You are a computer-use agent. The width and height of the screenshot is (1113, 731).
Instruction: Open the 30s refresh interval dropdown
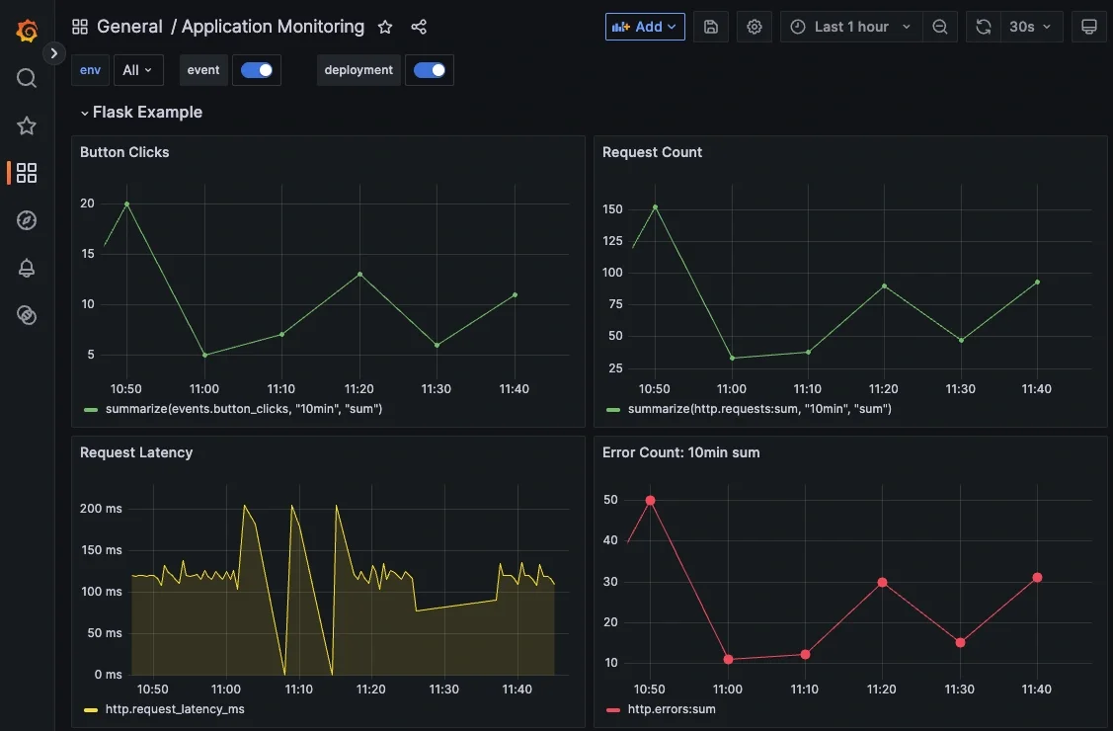point(1031,27)
